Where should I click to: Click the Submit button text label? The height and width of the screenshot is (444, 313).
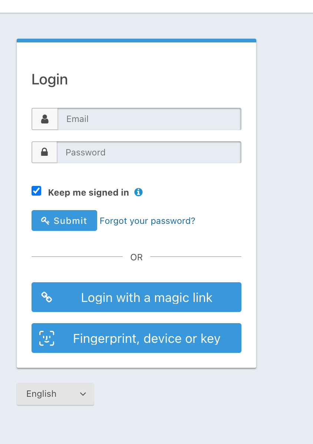click(x=70, y=221)
